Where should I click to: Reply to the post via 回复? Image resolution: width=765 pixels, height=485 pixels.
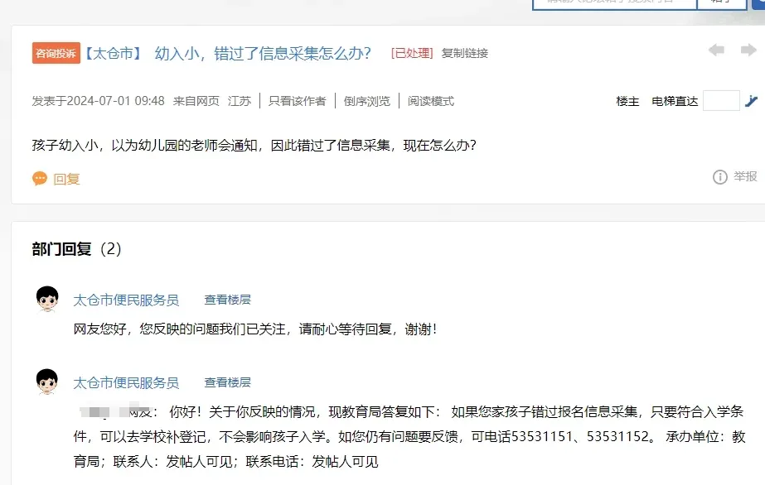[66, 180]
